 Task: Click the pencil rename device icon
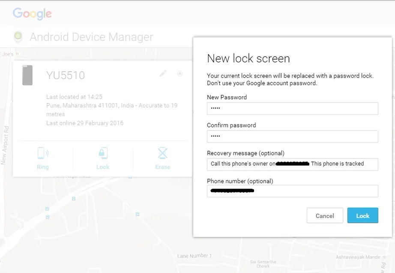pos(163,74)
